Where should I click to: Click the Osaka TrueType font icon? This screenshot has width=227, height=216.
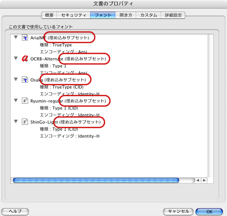pos(25,80)
